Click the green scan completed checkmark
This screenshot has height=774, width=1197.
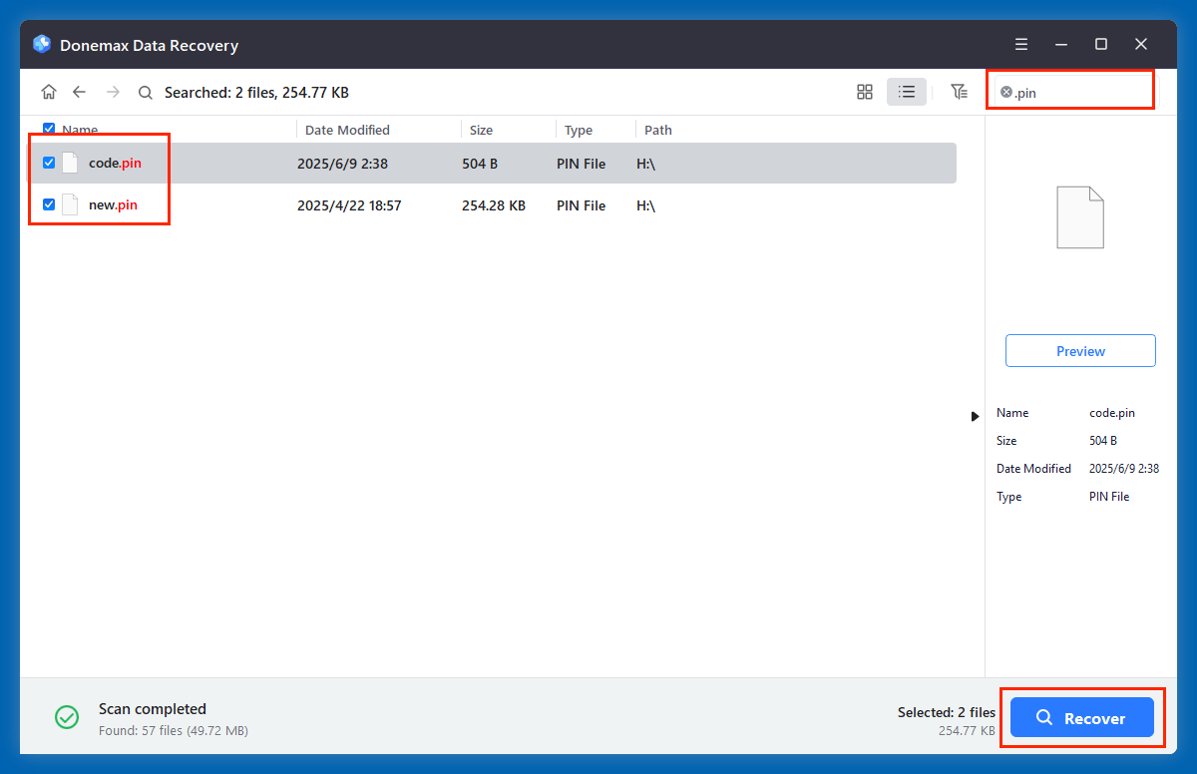pos(66,717)
